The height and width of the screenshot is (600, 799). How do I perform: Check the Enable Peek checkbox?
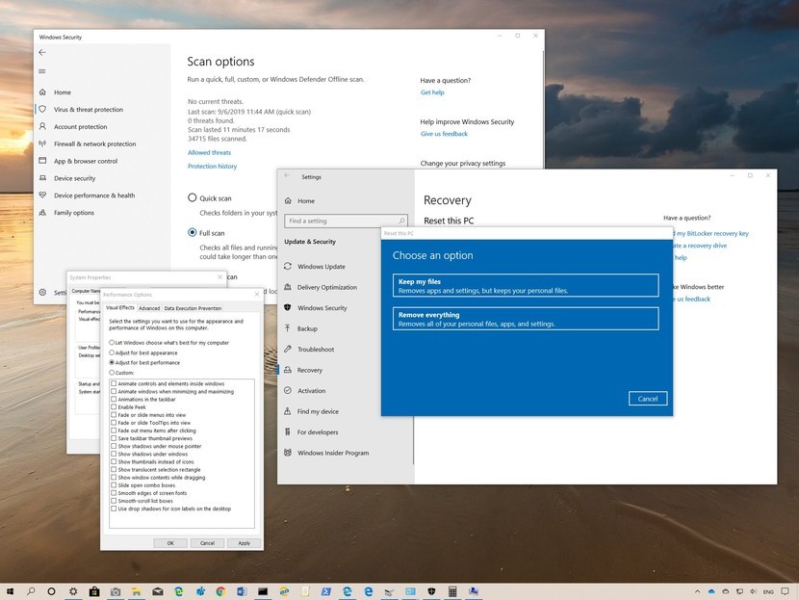[x=116, y=408]
